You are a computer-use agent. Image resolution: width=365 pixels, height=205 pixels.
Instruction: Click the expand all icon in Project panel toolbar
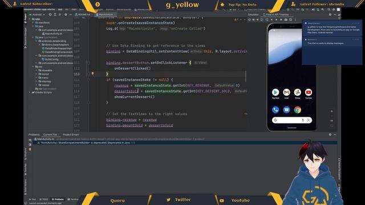(x=55, y=14)
